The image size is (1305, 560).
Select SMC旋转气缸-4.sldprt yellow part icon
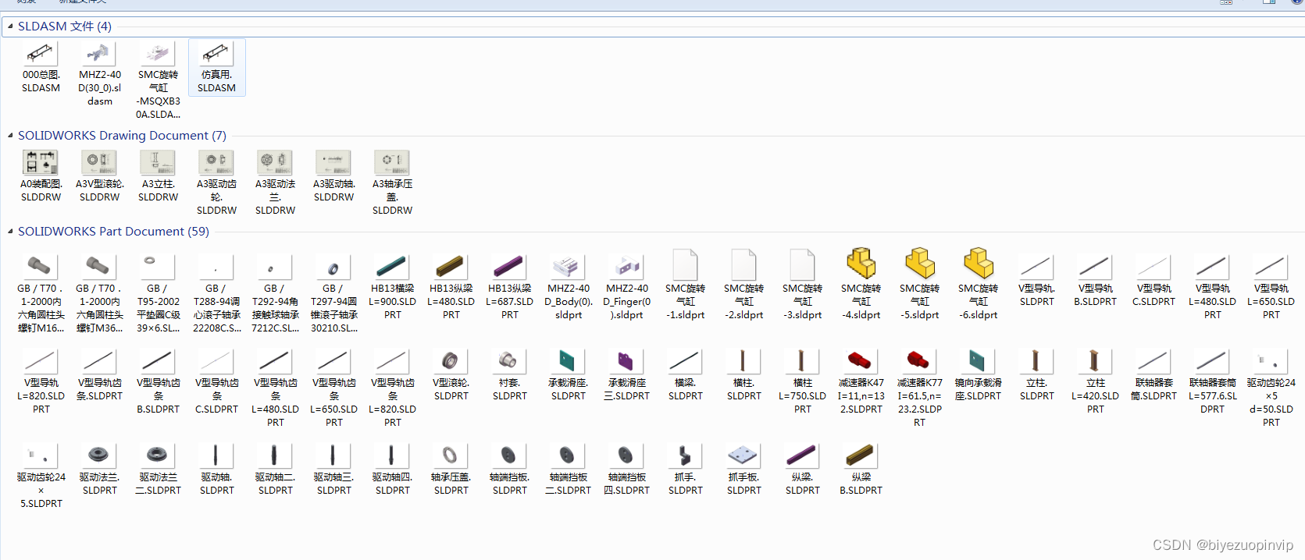coord(861,264)
